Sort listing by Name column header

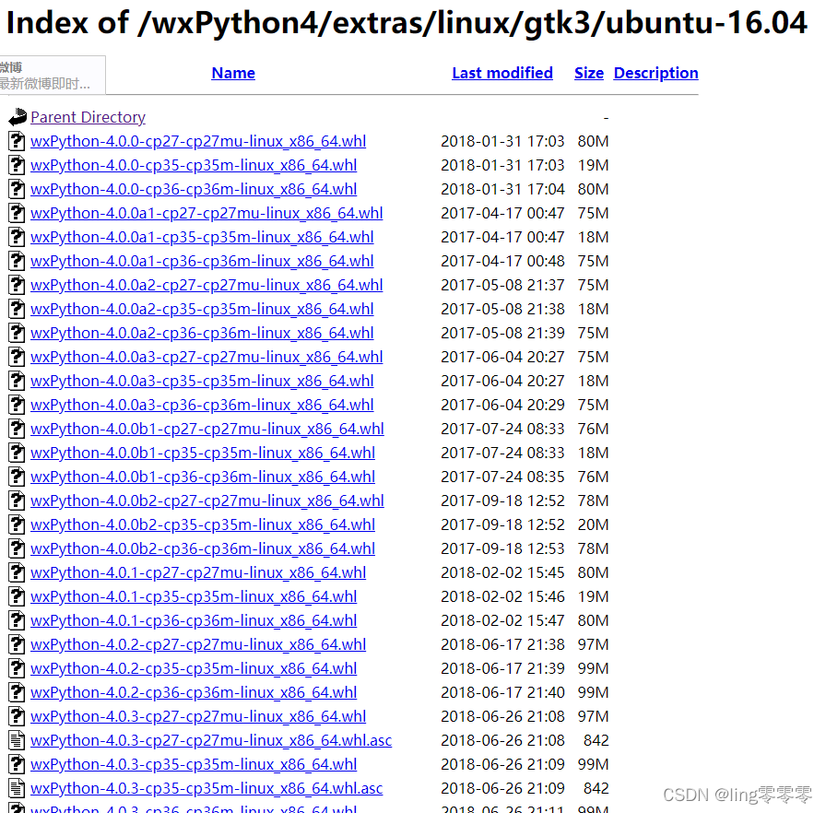pos(233,73)
